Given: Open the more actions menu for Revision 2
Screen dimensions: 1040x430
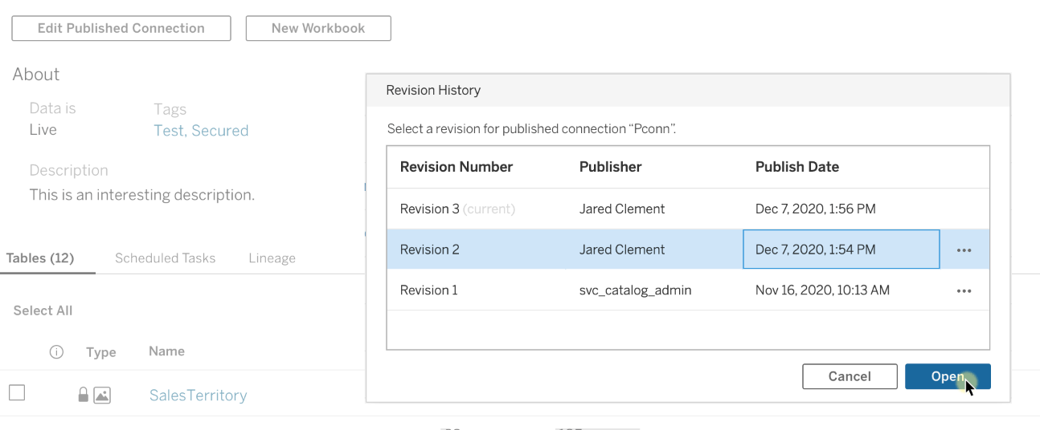Looking at the screenshot, I should coord(964,250).
